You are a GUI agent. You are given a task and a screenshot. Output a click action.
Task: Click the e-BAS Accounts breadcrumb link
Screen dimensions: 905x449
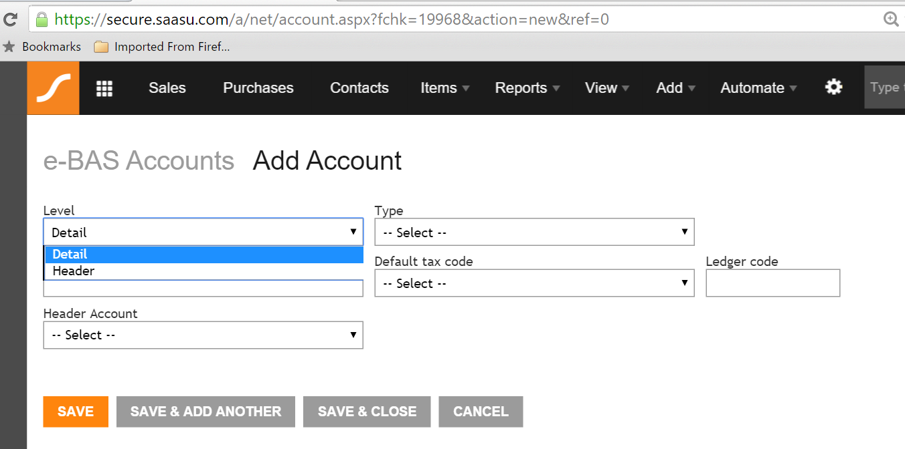coord(139,161)
